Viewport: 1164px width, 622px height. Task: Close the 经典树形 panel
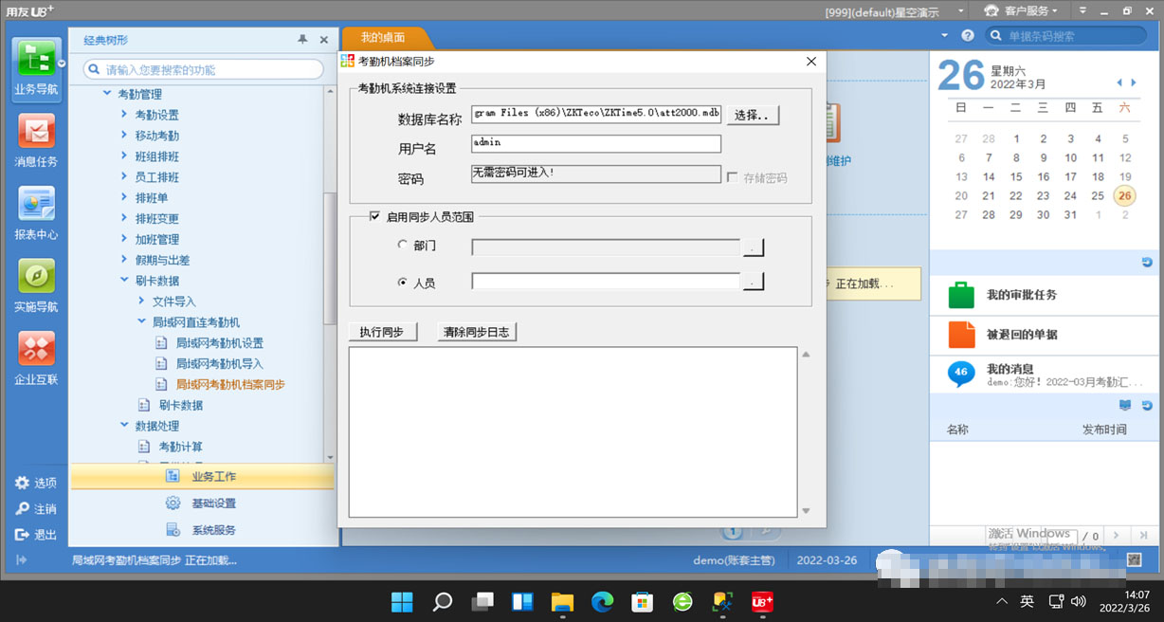click(x=324, y=40)
